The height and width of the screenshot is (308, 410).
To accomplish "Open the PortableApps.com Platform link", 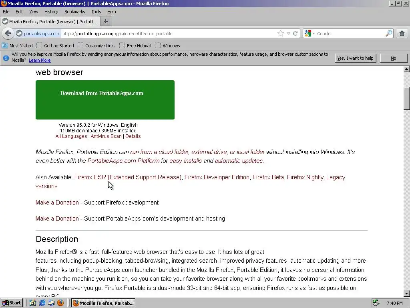I will tap(123, 161).
